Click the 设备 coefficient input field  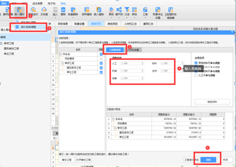[x=131, y=77]
